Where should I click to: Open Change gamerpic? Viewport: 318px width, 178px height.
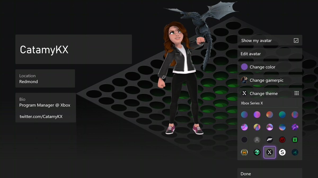(x=270, y=80)
